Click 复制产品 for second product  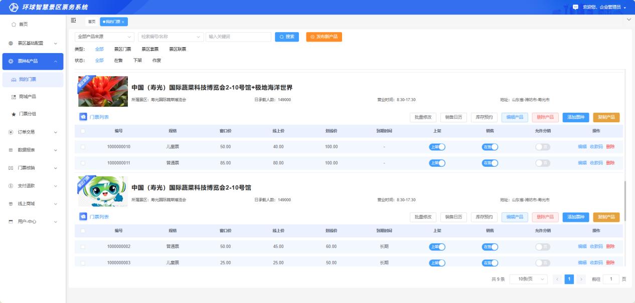click(606, 217)
